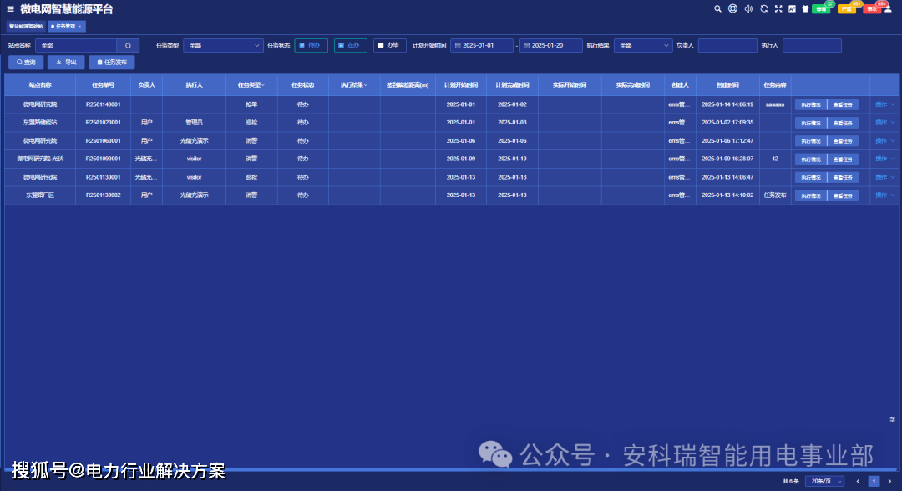Click the search magnifier icon in top bar
The width and height of the screenshot is (902, 491).
pos(717,9)
